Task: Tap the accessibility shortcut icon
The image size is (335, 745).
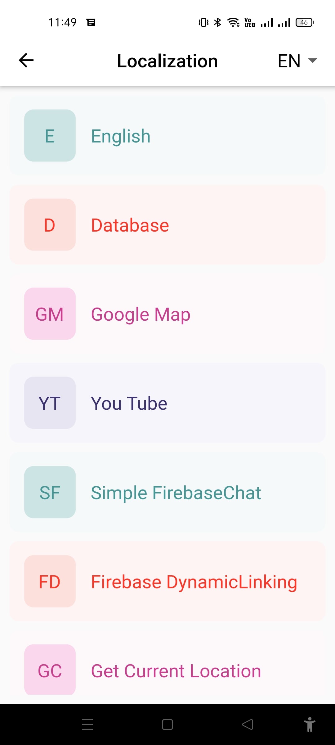Action: point(309,725)
